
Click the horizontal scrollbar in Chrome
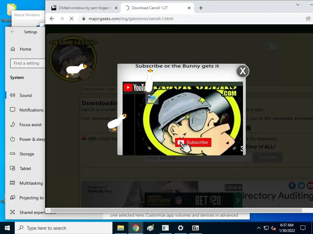click(176, 210)
